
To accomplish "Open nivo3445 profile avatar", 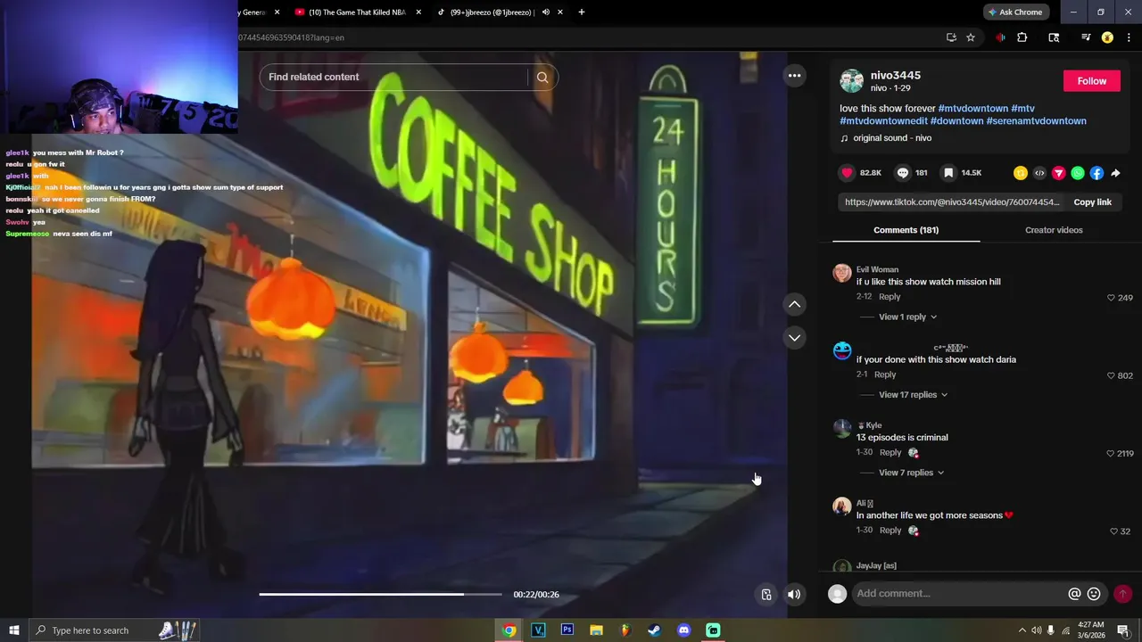I will [852, 81].
